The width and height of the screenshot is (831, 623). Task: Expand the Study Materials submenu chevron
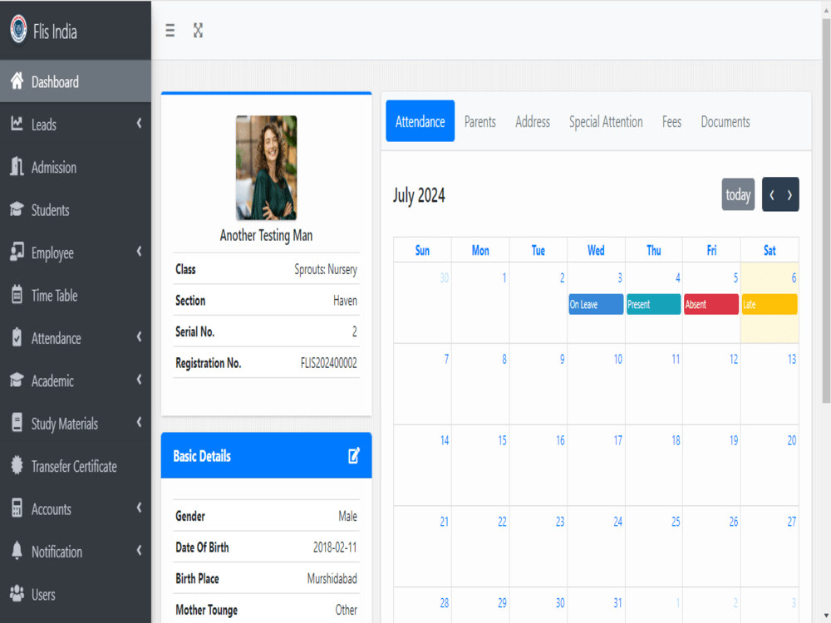(x=140, y=422)
